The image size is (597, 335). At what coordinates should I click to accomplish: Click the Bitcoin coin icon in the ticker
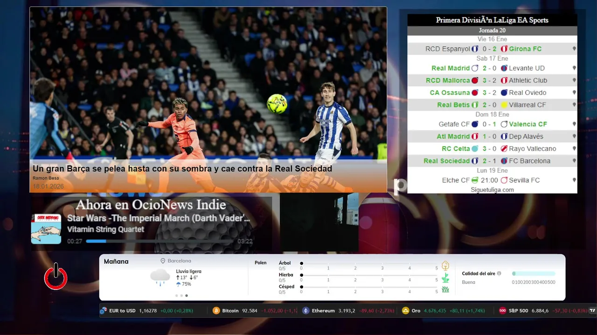pos(216,310)
